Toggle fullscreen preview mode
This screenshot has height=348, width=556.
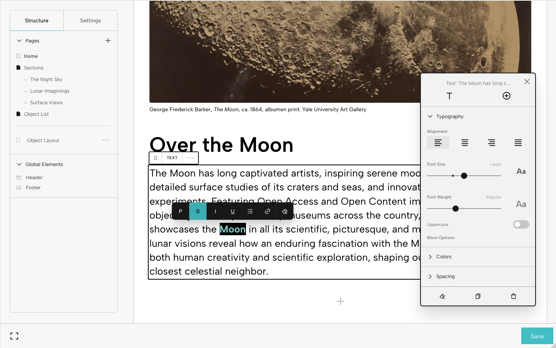click(14, 336)
